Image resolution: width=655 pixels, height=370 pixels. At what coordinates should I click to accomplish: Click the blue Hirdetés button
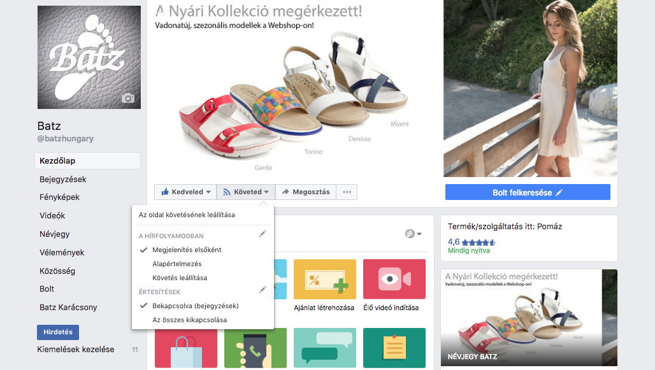[x=58, y=332]
